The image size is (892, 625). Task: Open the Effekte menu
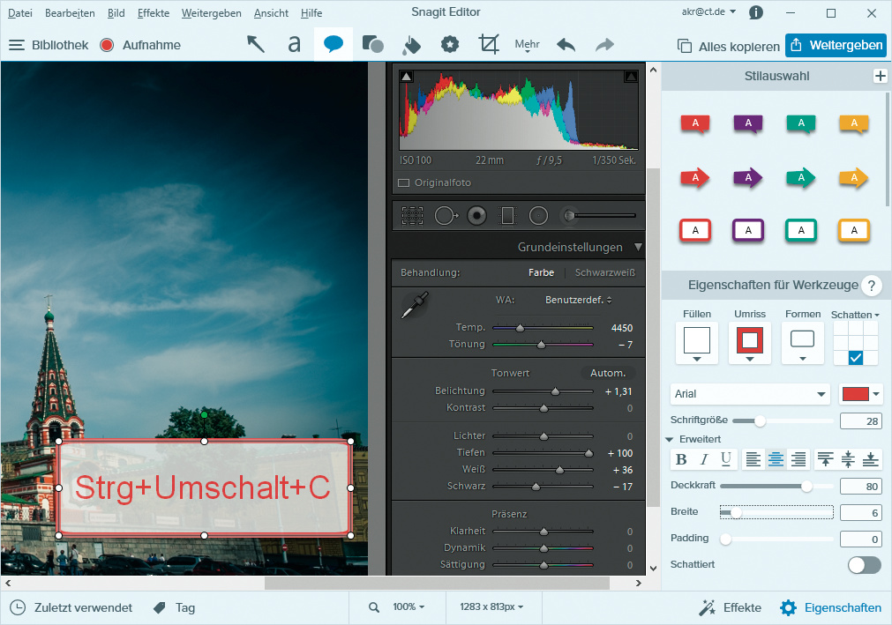153,13
